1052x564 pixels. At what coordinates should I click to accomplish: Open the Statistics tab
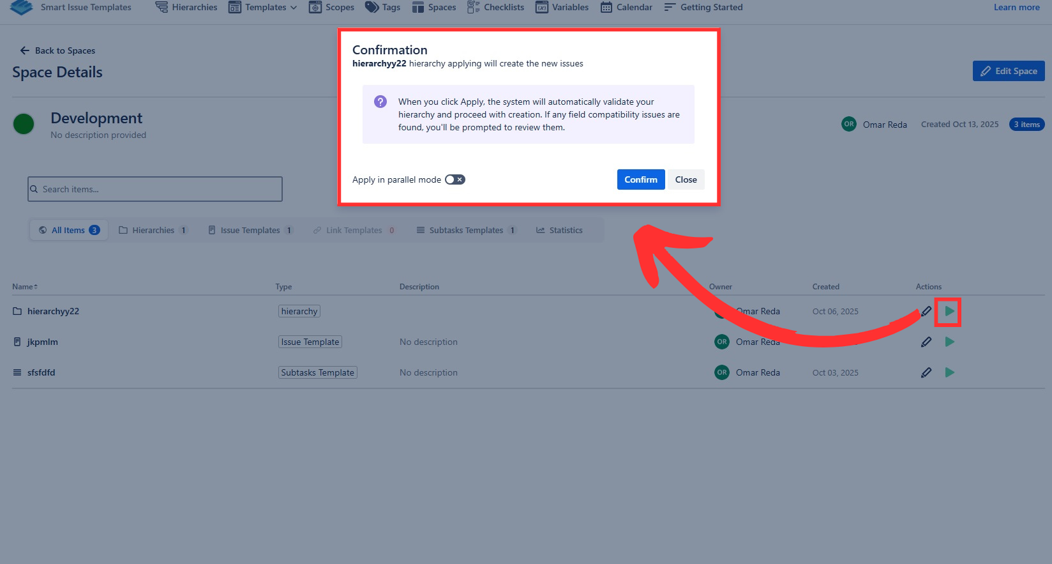(559, 230)
